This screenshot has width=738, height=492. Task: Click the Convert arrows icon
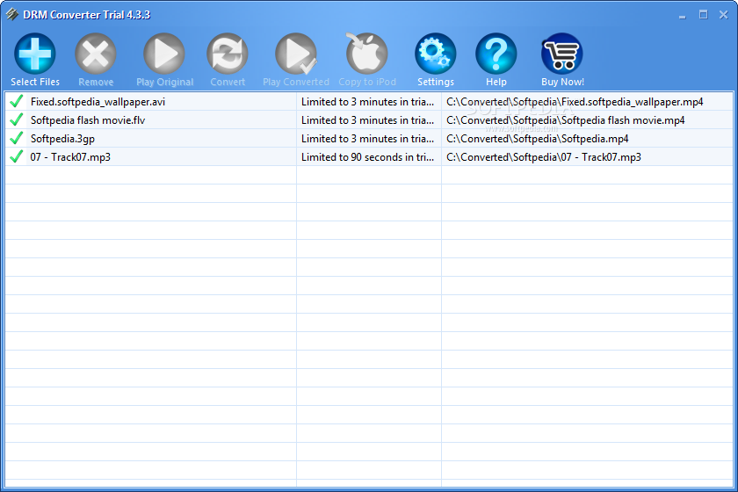tap(228, 54)
